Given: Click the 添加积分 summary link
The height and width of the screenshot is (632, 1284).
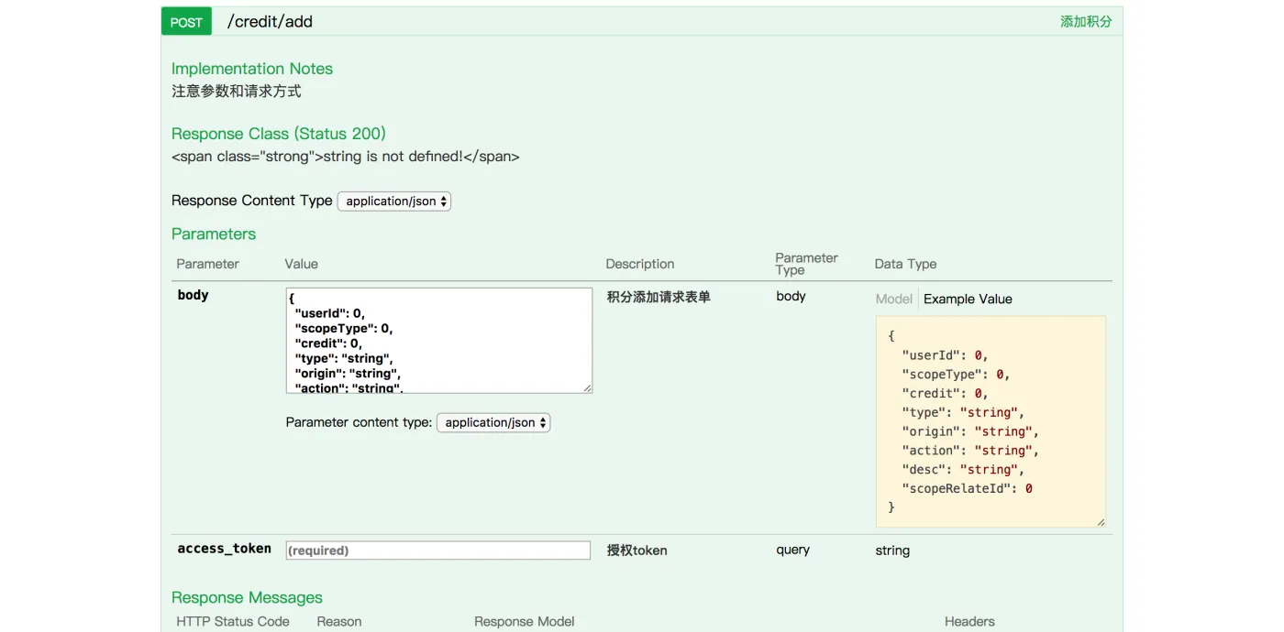Looking at the screenshot, I should click(x=1085, y=22).
